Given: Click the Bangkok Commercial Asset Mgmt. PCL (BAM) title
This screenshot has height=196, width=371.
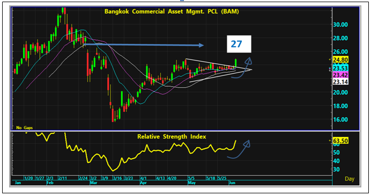Looking at the screenshot, I should (172, 11).
